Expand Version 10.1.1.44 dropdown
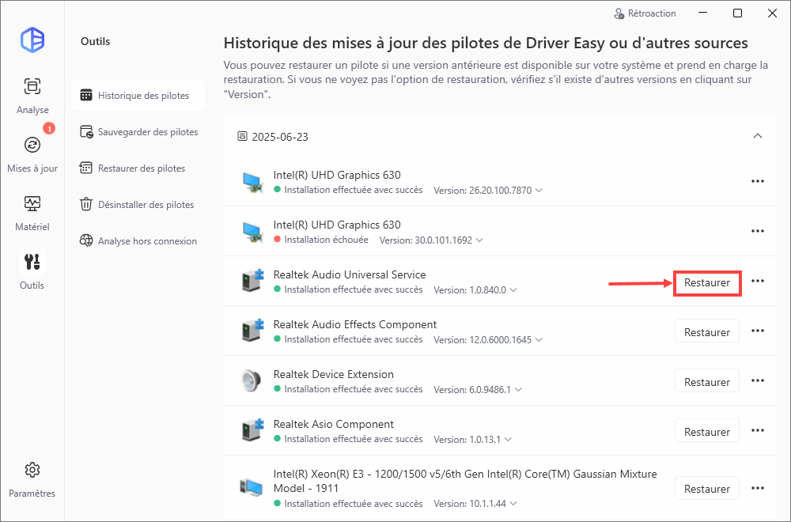This screenshot has height=522, width=791. point(513,503)
